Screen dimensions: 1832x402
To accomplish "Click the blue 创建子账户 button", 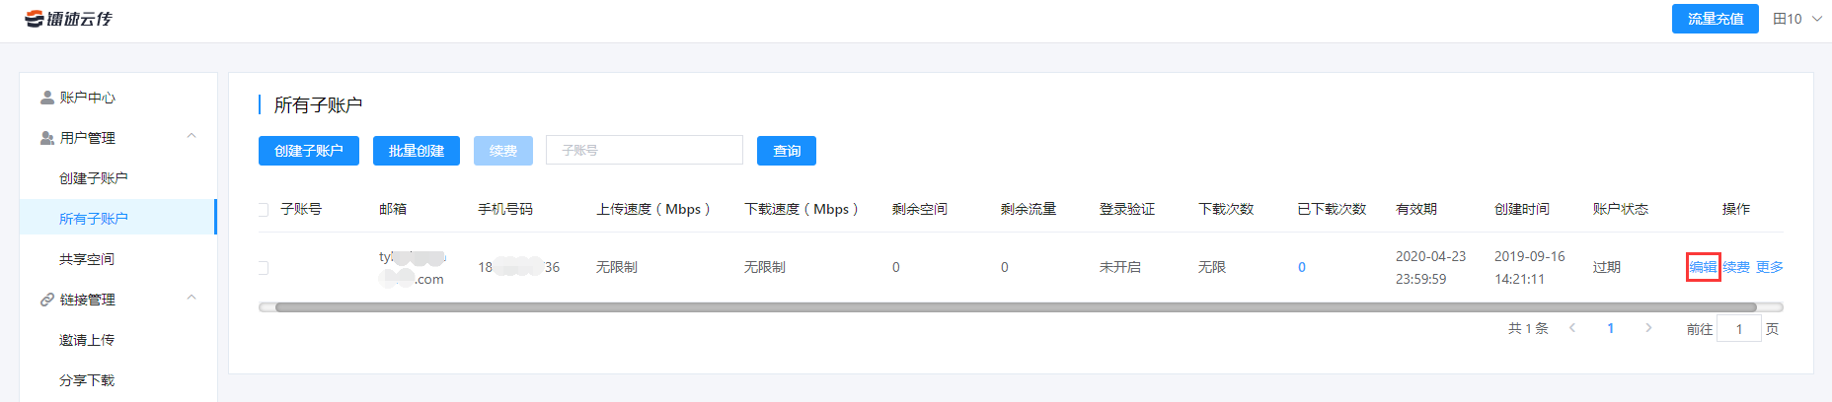I will [309, 151].
